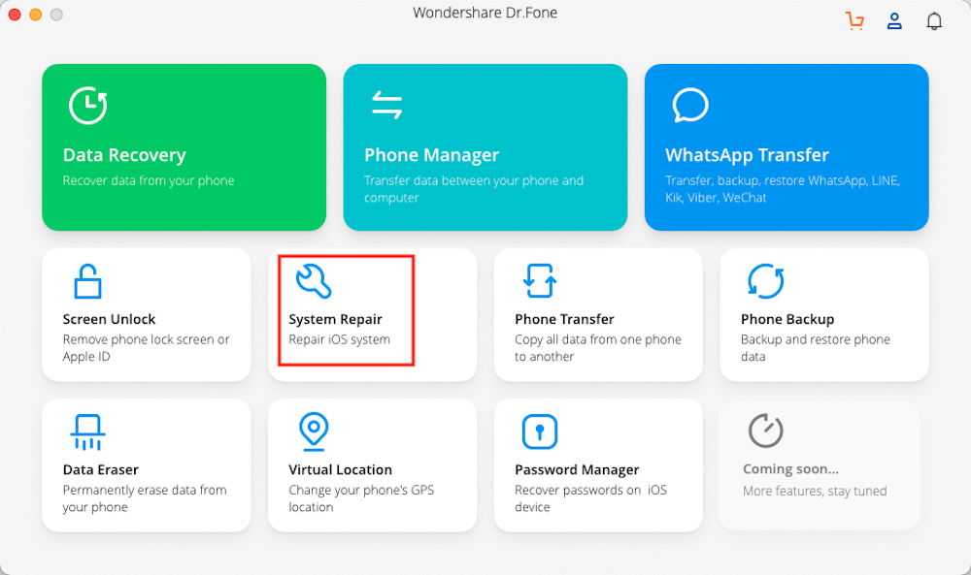Select the Screen Unlock label

click(x=109, y=319)
